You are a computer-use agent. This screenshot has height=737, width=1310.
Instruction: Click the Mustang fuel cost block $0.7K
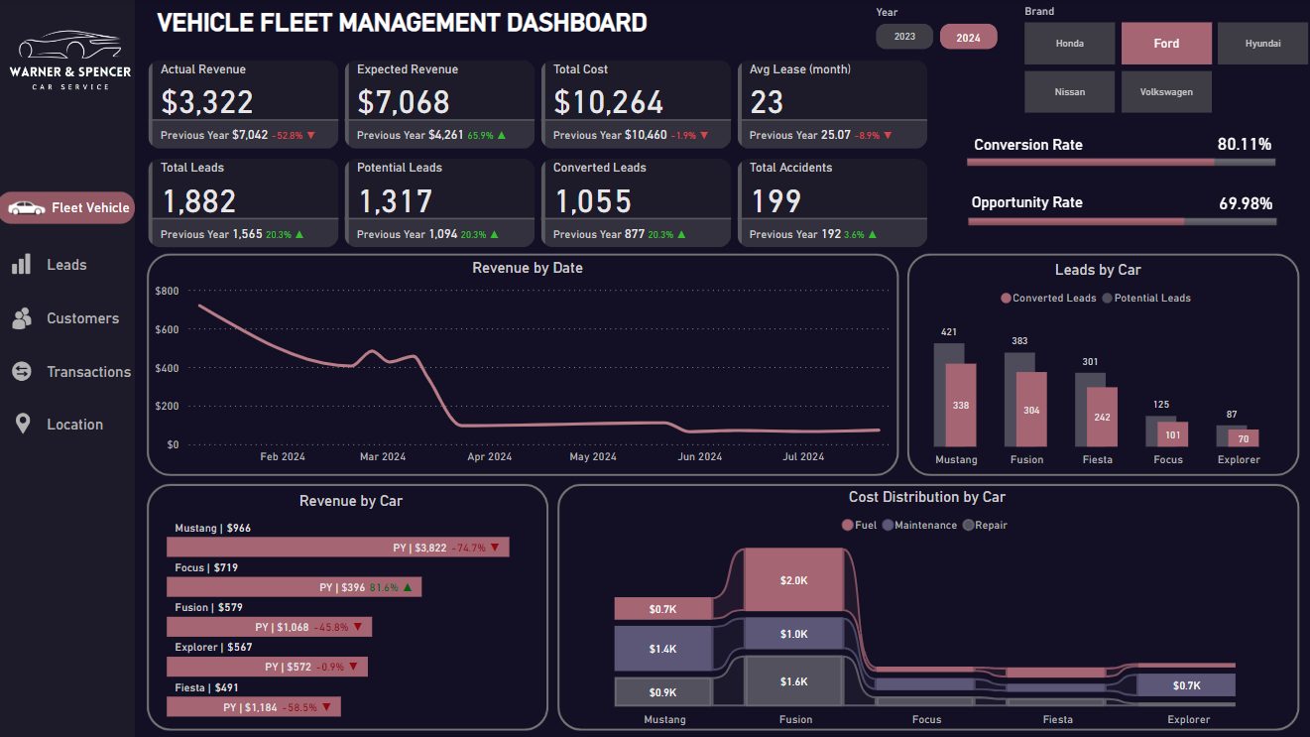click(x=663, y=608)
